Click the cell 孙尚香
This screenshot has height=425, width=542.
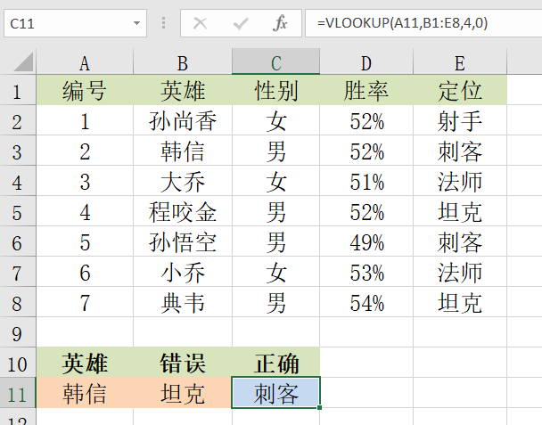[x=183, y=120]
